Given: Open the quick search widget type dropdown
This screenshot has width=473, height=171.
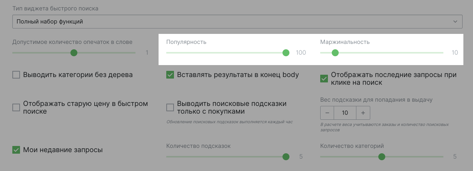Looking at the screenshot, I should [237, 22].
